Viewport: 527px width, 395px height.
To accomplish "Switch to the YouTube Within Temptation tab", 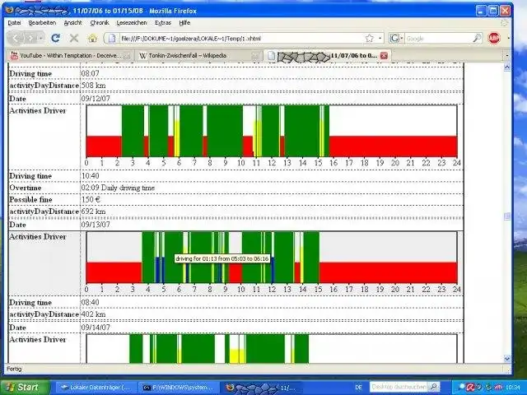I will pos(70,55).
